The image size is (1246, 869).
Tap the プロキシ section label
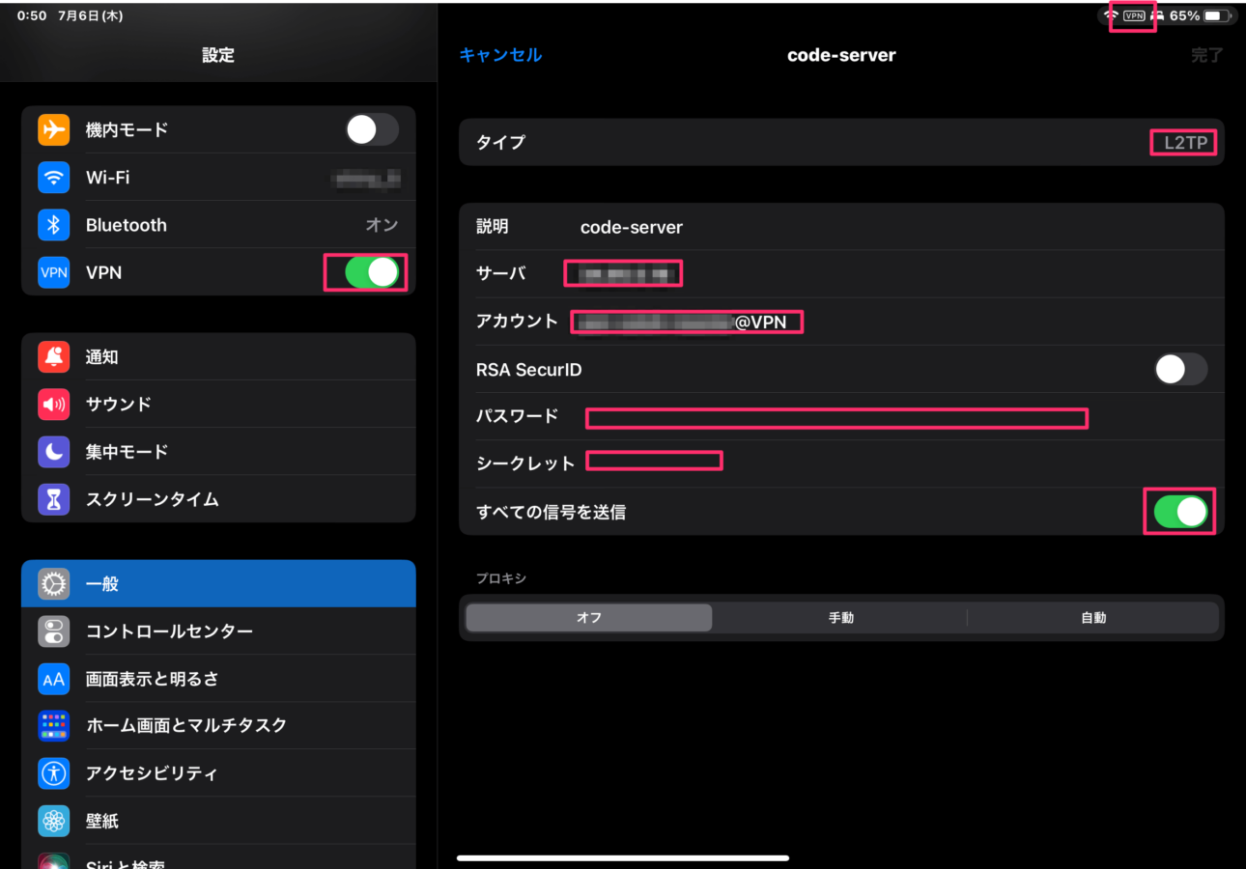pyautogui.click(x=501, y=578)
